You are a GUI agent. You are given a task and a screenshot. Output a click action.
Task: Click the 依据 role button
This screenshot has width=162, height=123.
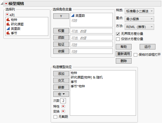[x=61, y=51]
